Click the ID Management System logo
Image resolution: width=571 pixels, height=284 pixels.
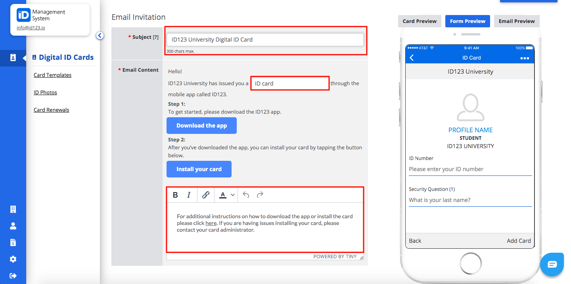click(23, 15)
